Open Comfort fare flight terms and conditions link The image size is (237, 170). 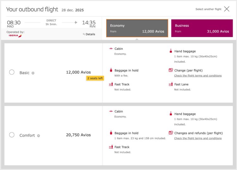coord(198,138)
